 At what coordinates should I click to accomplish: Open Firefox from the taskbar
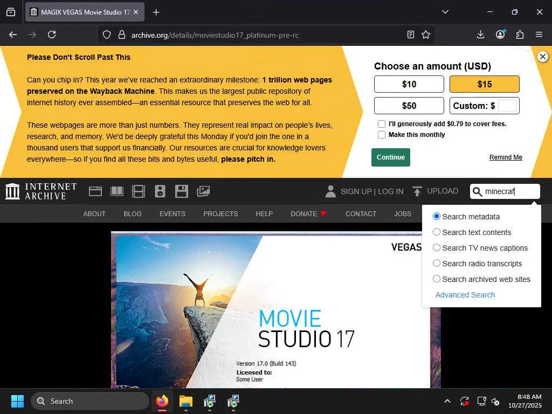(162, 401)
